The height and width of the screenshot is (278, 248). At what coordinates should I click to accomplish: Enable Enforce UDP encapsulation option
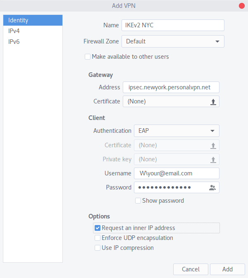click(98, 238)
